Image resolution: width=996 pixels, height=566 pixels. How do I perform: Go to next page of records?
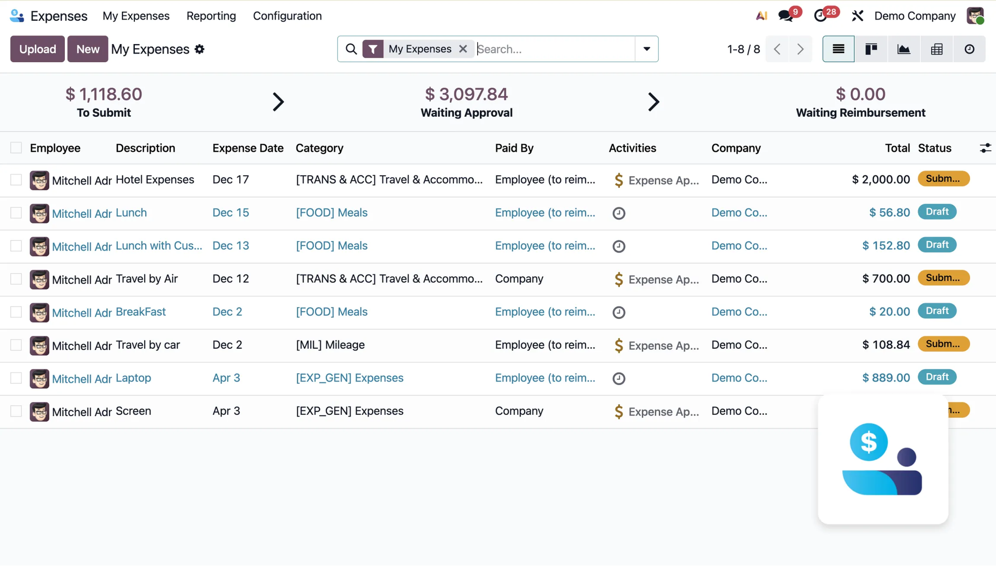(x=800, y=49)
